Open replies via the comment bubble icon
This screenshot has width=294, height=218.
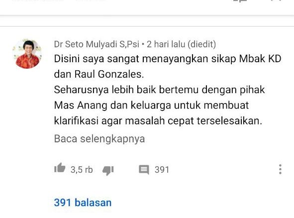[144, 170]
